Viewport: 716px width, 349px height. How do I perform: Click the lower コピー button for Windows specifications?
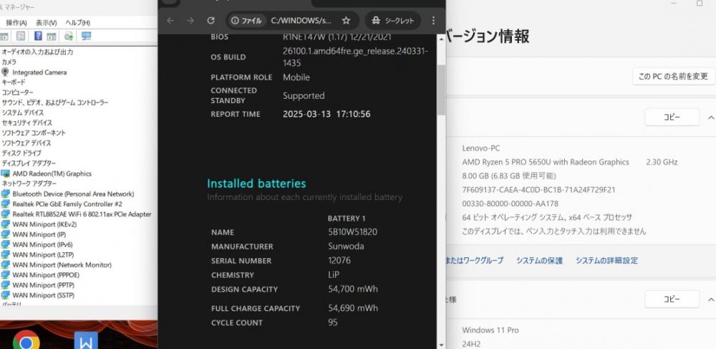click(672, 300)
